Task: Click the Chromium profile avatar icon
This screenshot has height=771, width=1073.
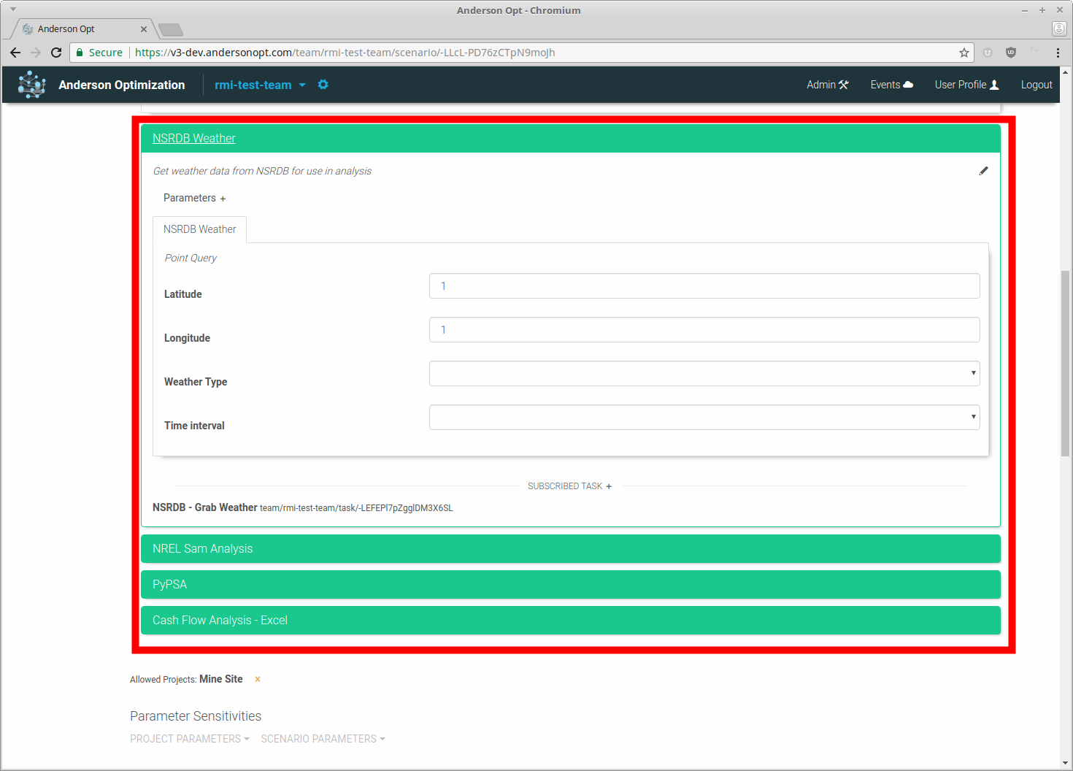Action: [1059, 28]
